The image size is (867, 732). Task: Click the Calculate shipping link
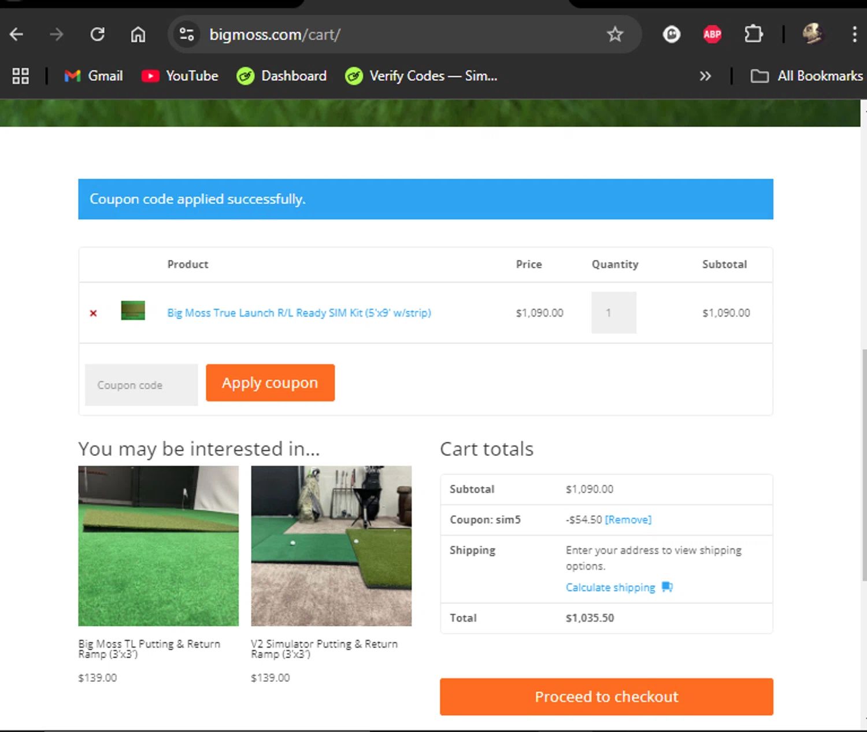click(610, 588)
